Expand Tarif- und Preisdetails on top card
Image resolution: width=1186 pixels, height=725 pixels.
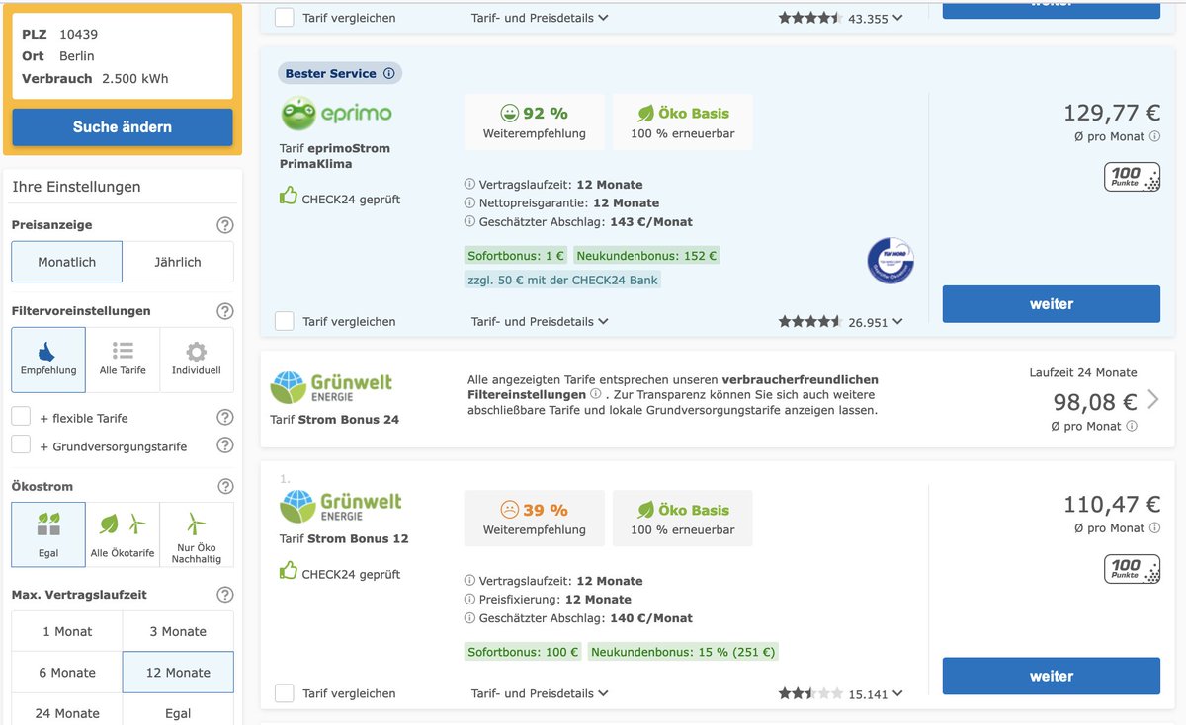540,18
